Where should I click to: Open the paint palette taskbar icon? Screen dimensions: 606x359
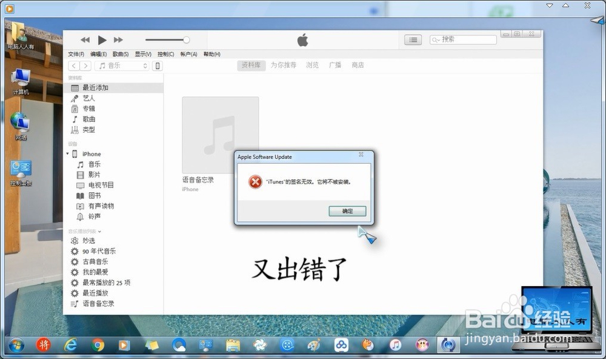pos(314,344)
